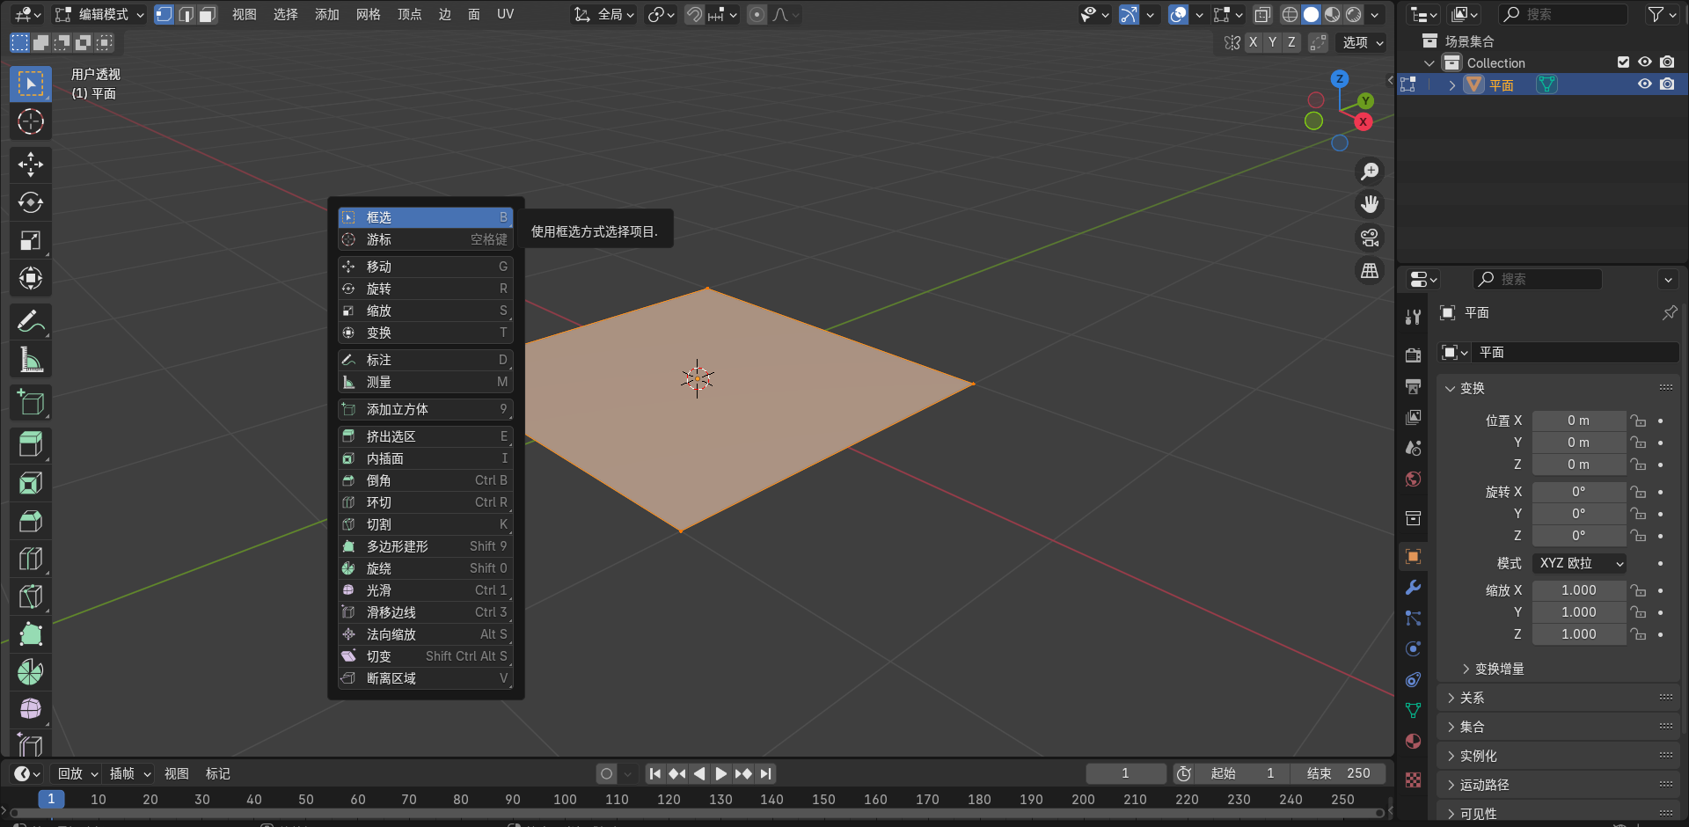1689x827 pixels.
Task: Select the Add Cube tool in toolbar
Action: click(x=31, y=402)
